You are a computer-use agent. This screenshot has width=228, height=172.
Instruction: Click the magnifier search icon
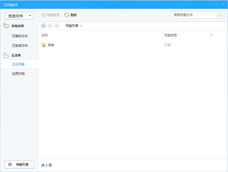click(221, 15)
